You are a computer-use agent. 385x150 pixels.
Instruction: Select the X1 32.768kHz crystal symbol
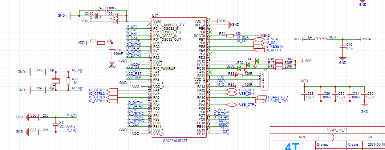pos(56,125)
